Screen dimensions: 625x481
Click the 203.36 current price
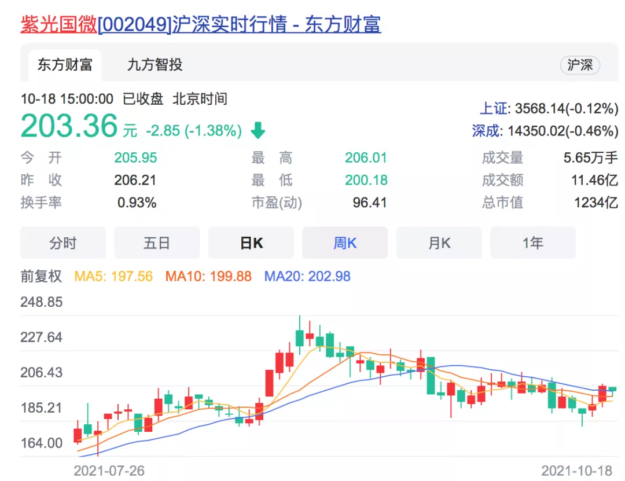(x=69, y=126)
